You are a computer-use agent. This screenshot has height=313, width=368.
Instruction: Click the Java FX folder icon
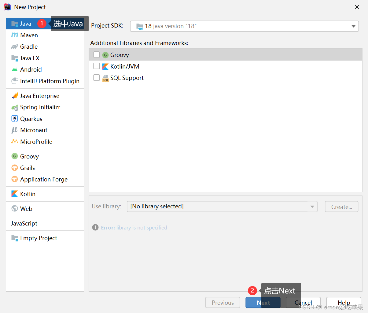coord(15,58)
